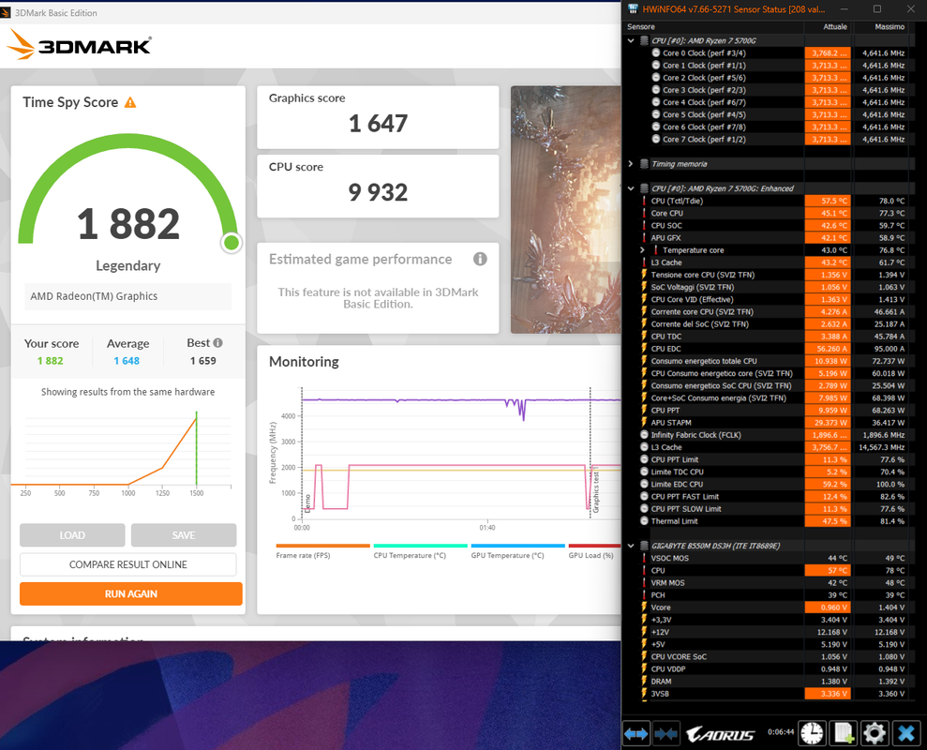The width and height of the screenshot is (927, 750).
Task: Click COMPARE RESULT ONLINE button
Action: 128,565
